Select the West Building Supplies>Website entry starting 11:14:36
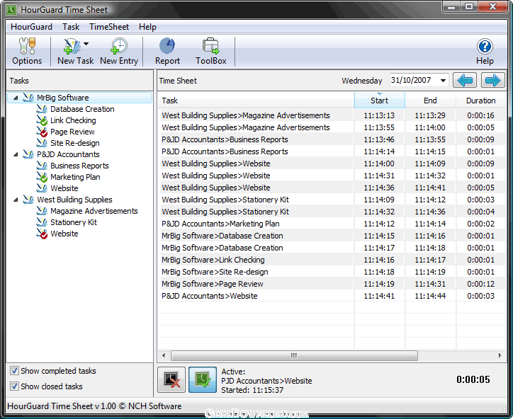Screen dimensions: 513x419 tap(332, 188)
